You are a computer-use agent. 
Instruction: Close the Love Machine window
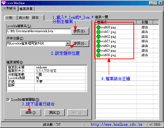[161, 3]
